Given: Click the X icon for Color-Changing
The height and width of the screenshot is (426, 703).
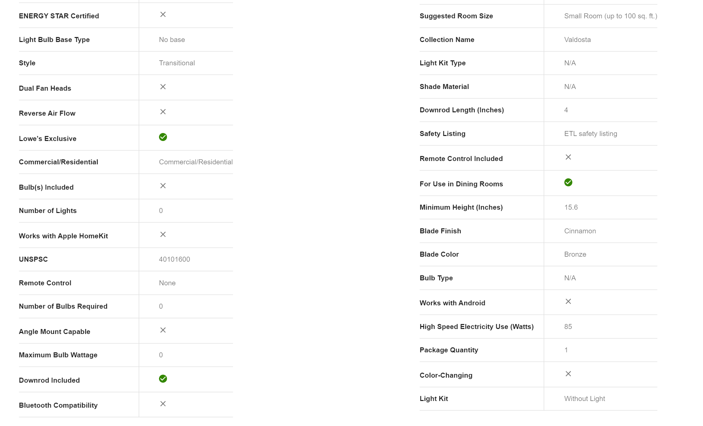Looking at the screenshot, I should click(568, 374).
